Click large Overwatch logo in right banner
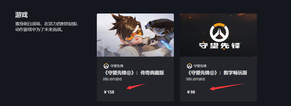 pos(219,33)
